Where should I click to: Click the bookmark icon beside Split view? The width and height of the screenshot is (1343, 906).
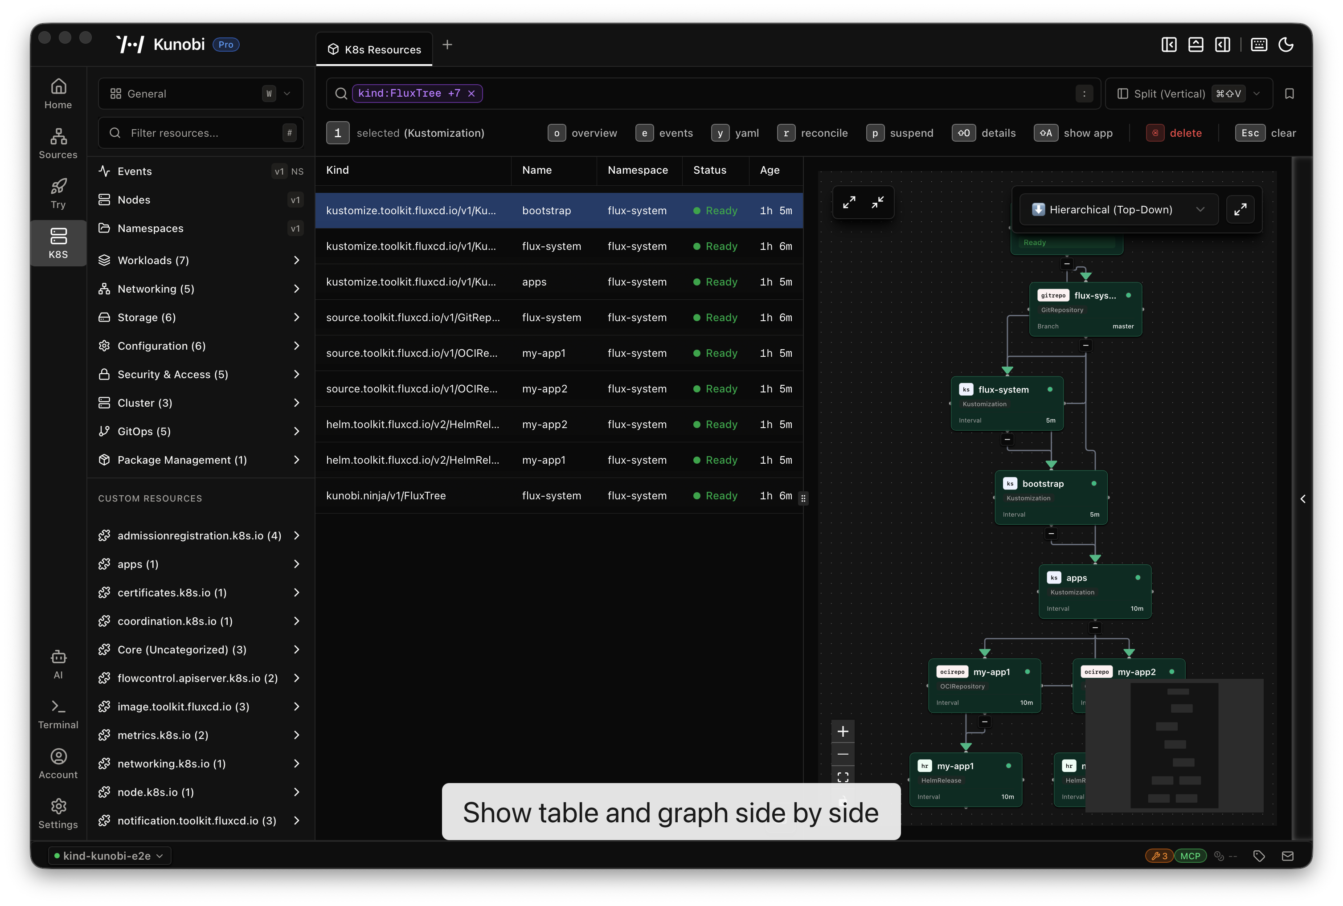1289,94
